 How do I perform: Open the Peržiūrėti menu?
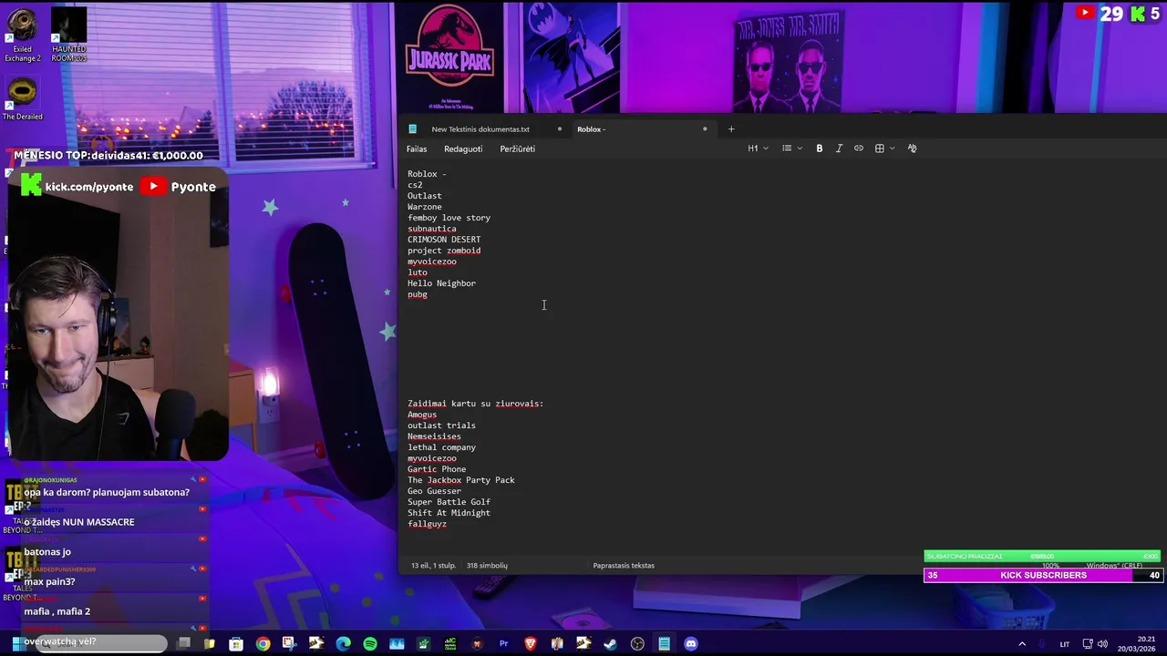(517, 149)
